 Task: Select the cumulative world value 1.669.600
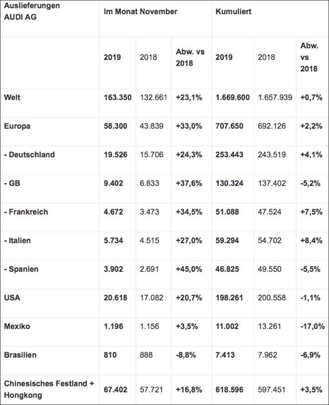(233, 97)
